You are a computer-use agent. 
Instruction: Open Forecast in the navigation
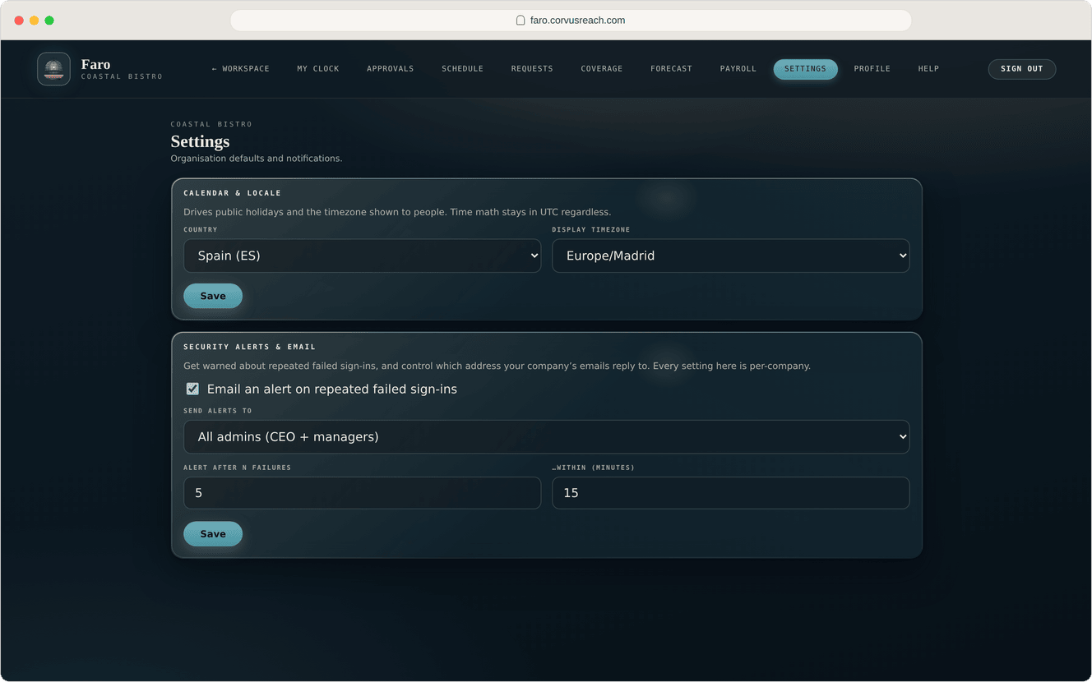point(671,69)
